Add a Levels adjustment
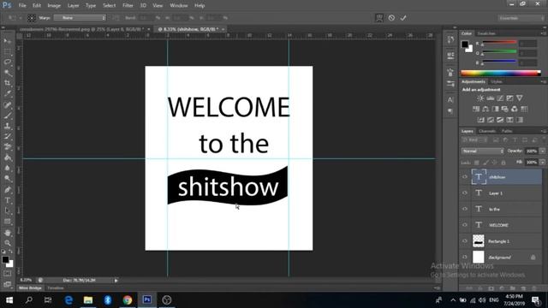 click(491, 98)
